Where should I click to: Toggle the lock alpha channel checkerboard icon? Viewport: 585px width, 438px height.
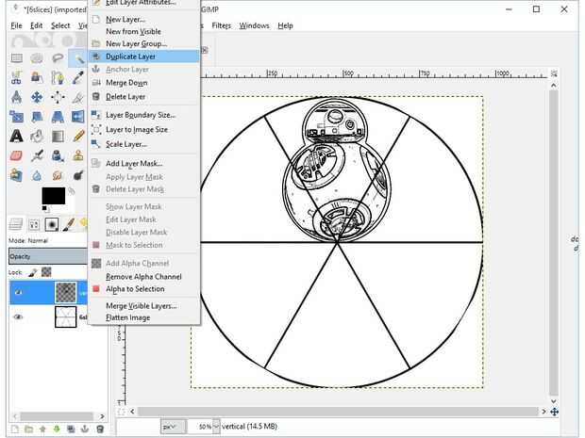[46, 272]
